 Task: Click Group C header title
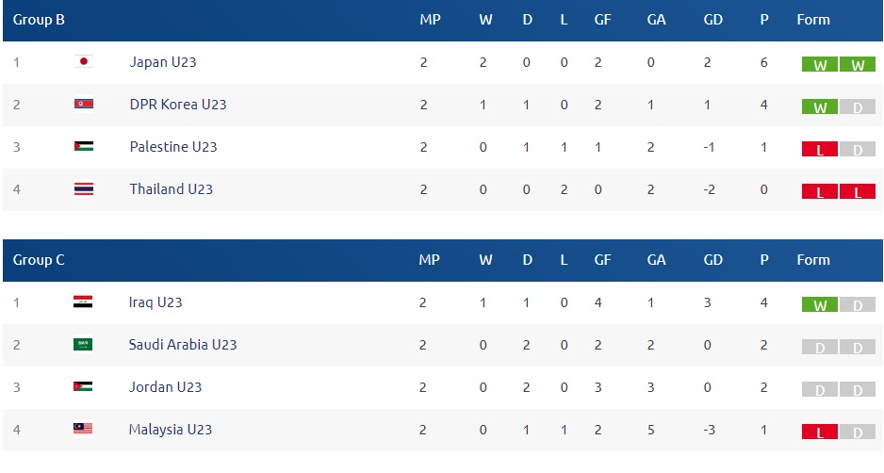pyautogui.click(x=39, y=260)
